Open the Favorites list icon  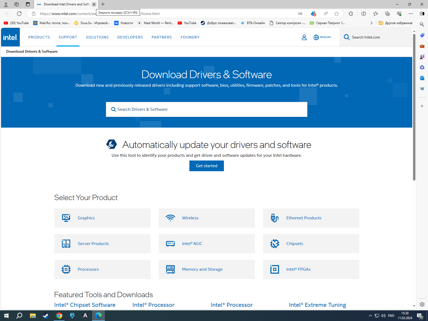coord(376,14)
